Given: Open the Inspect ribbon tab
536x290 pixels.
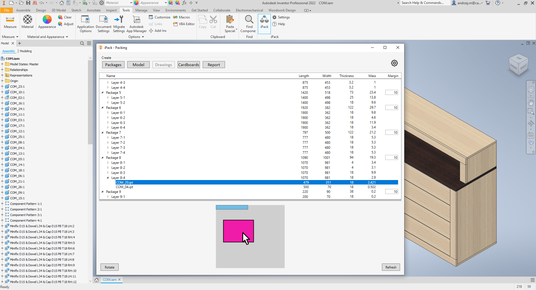Looking at the screenshot, I should click(111, 10).
